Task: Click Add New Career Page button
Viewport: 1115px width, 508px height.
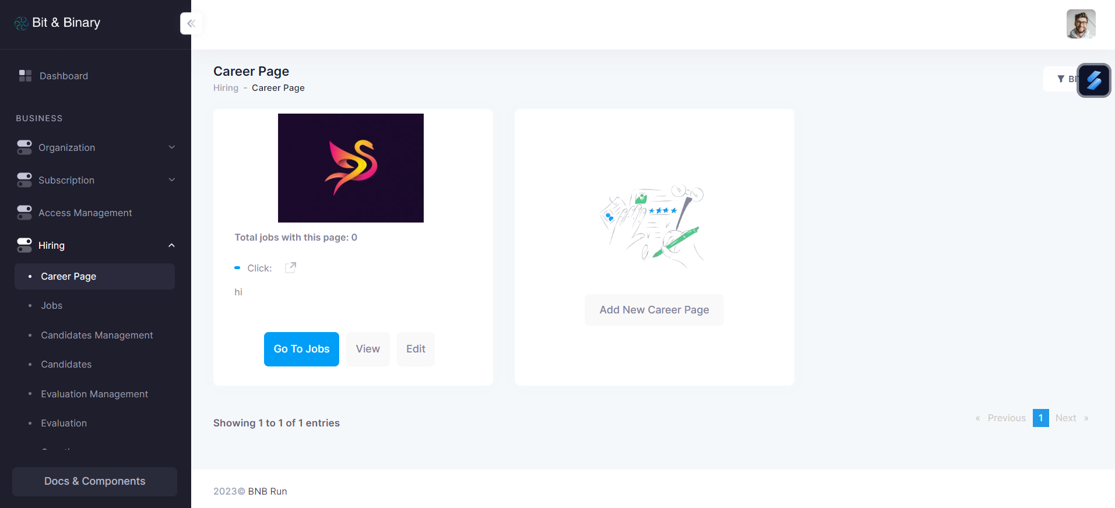Action: (654, 310)
